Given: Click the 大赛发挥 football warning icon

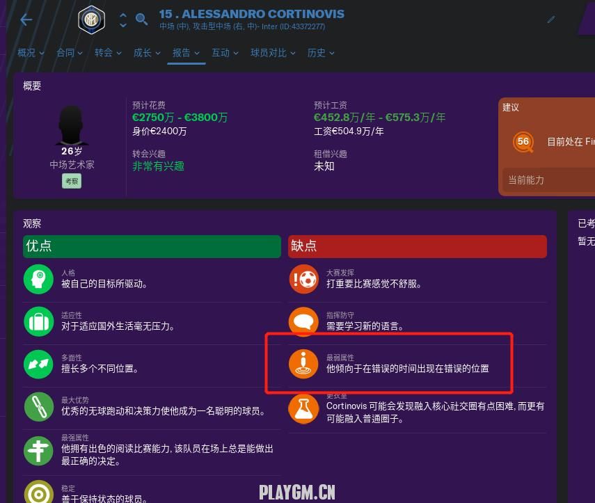Looking at the screenshot, I should point(303,279).
